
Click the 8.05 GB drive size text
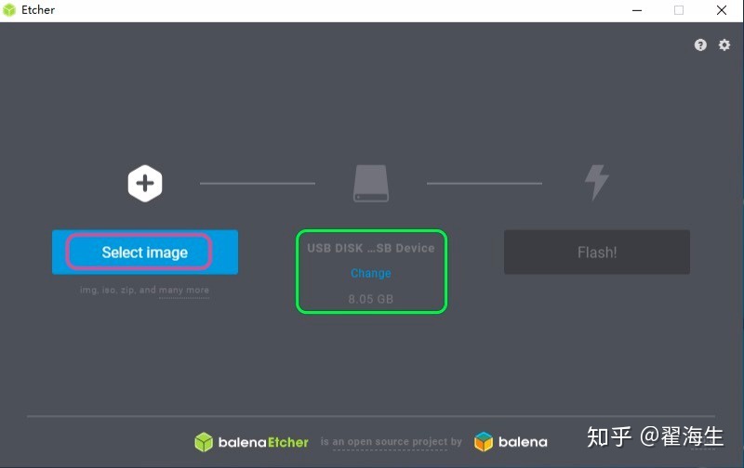[371, 299]
